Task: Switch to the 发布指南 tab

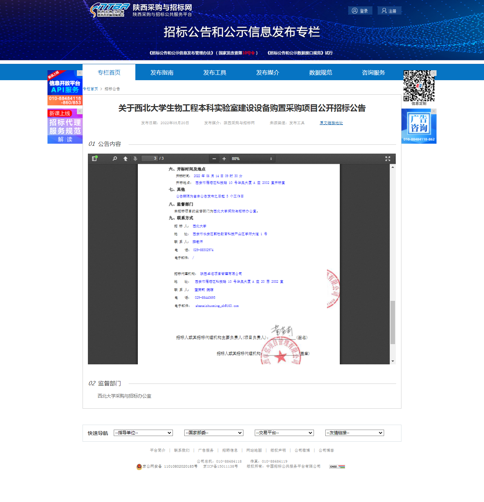Action: click(x=162, y=72)
